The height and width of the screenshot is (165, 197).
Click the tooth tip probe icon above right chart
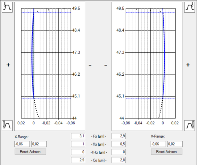190,7
